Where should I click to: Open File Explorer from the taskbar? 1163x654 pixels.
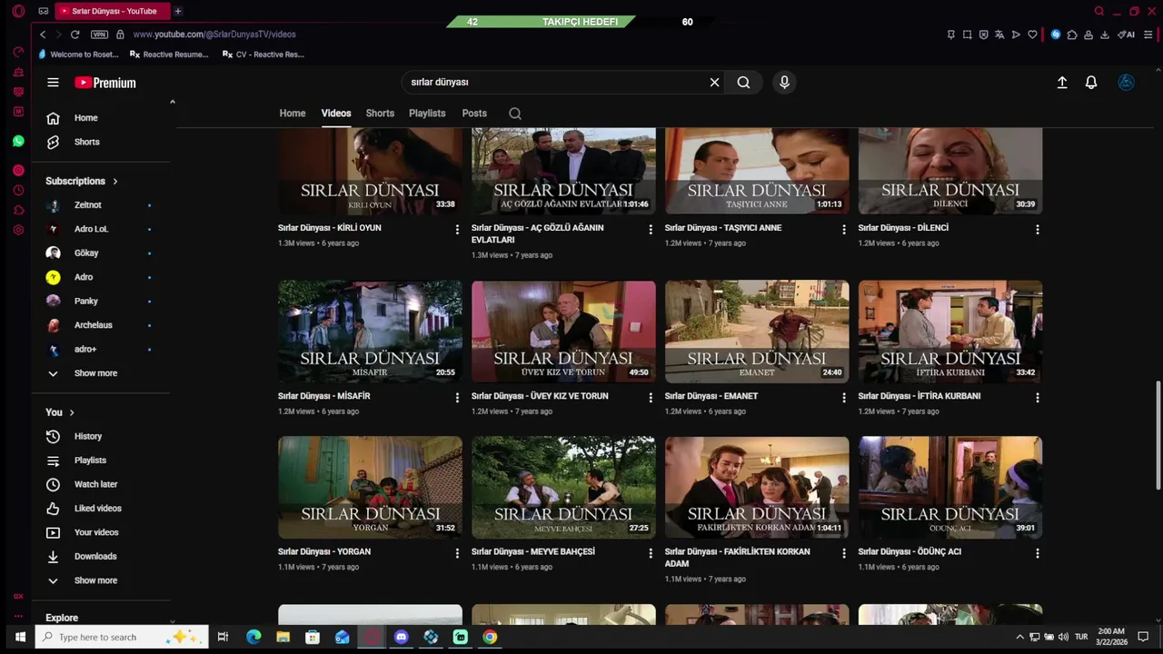click(283, 637)
